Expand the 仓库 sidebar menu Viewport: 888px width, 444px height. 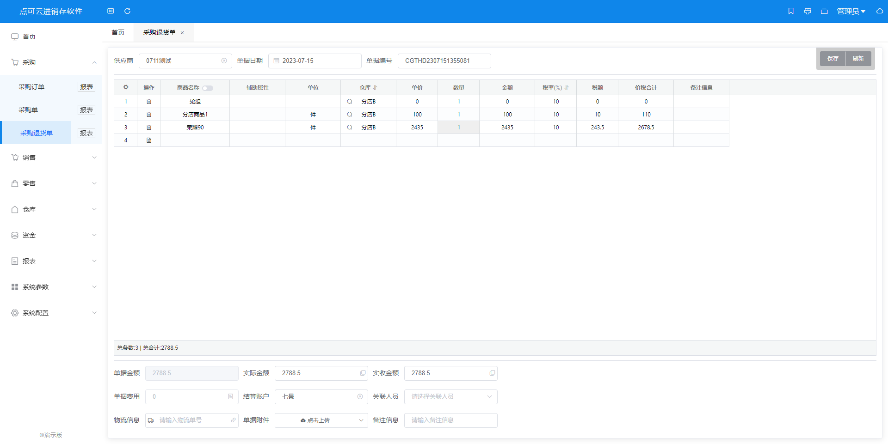coord(51,209)
